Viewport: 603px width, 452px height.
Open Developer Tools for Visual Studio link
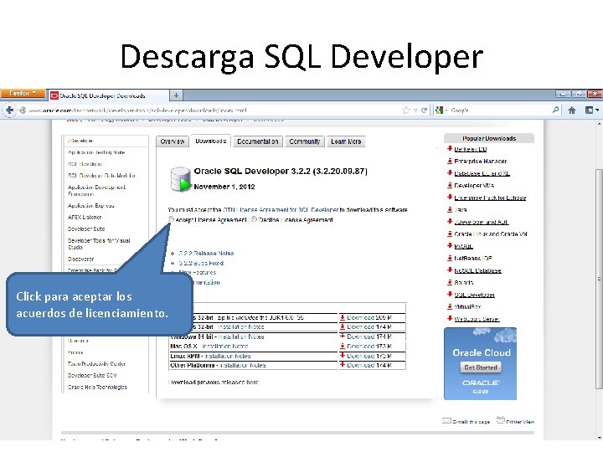99,244
